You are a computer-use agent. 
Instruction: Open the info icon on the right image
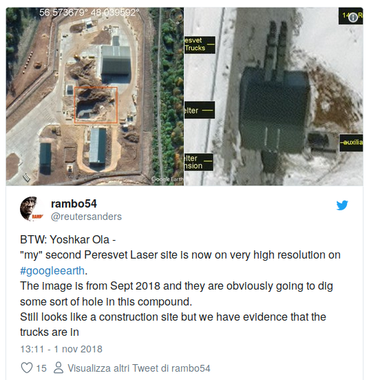pos(353,17)
